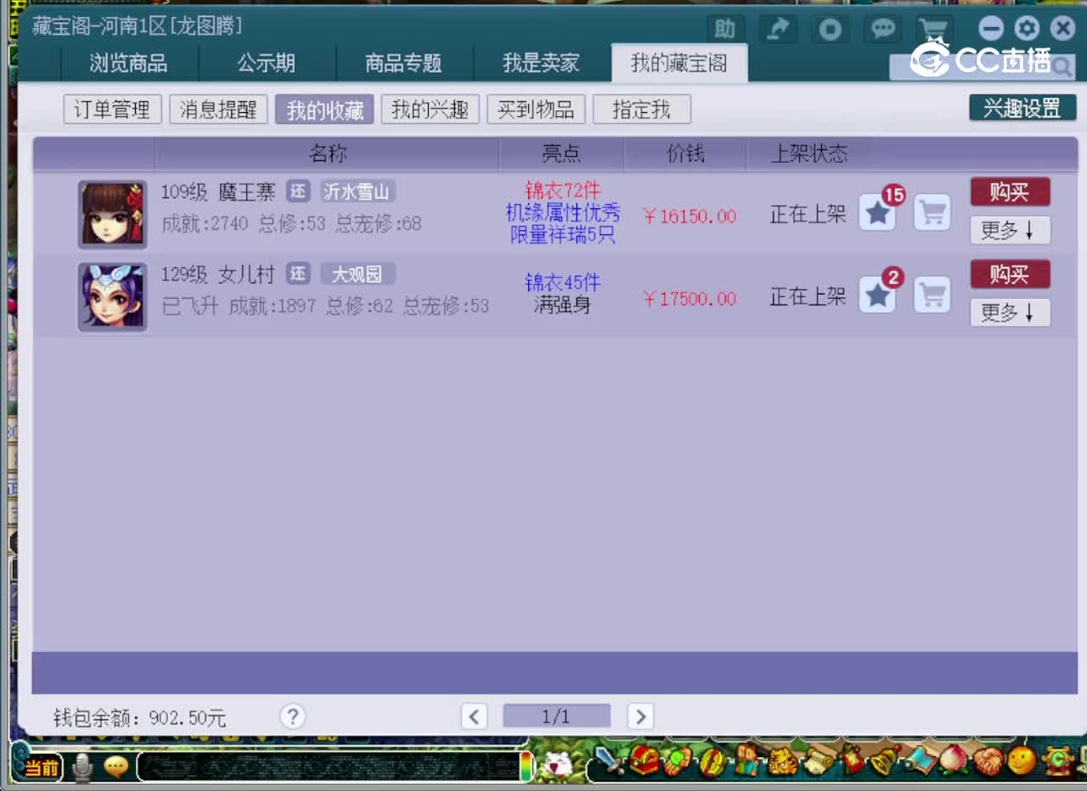Click the share arrow icon in the title bar

click(778, 28)
